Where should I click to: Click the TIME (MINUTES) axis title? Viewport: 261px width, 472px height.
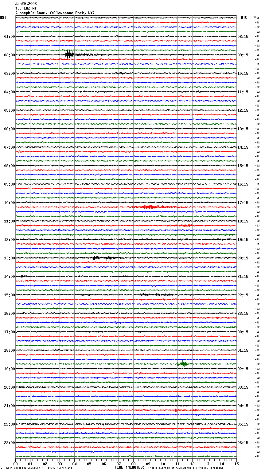[130, 467]
